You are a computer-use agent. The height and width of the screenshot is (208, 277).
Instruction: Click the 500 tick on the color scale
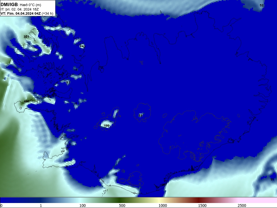click(x=122, y=206)
